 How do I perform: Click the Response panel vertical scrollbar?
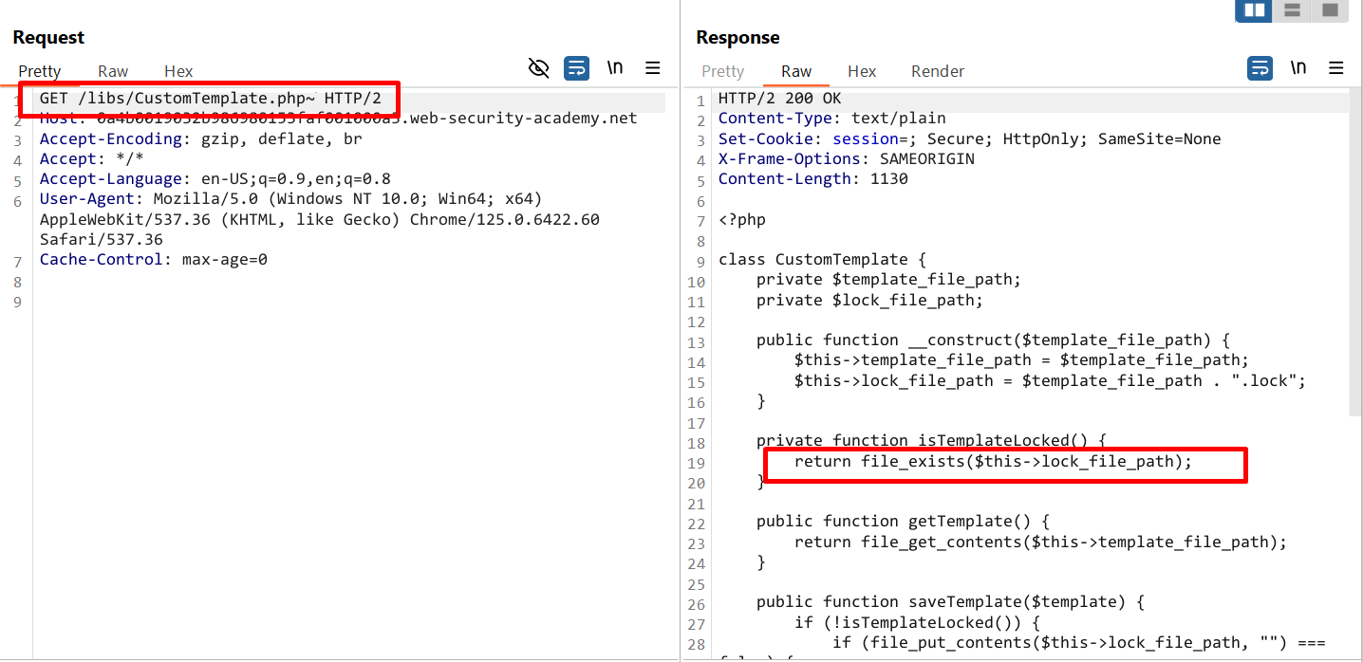click(x=1354, y=256)
